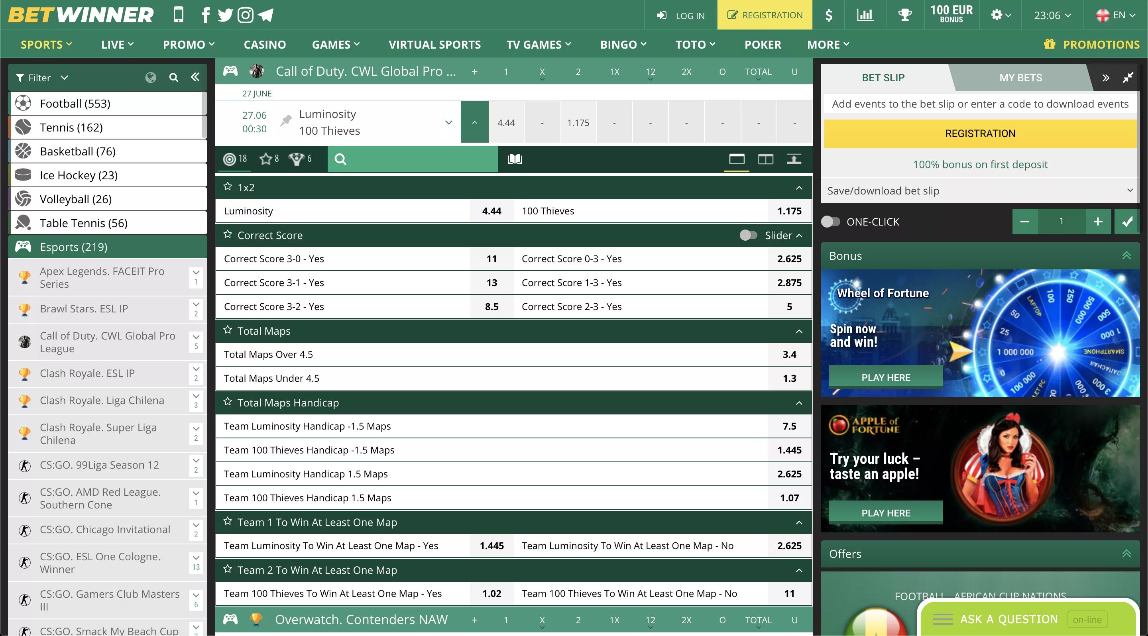Open the dollar payments icon

(828, 15)
